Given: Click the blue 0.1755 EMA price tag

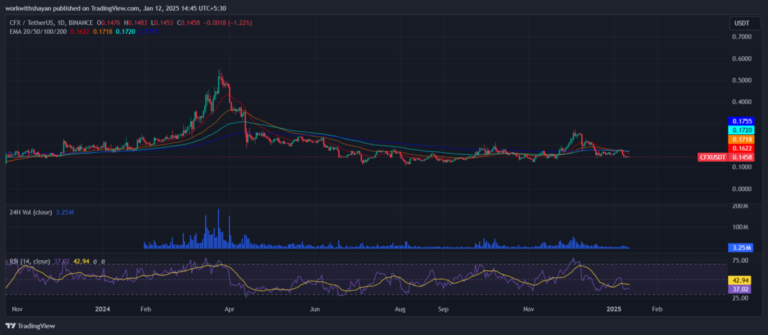Looking at the screenshot, I should click(742, 121).
